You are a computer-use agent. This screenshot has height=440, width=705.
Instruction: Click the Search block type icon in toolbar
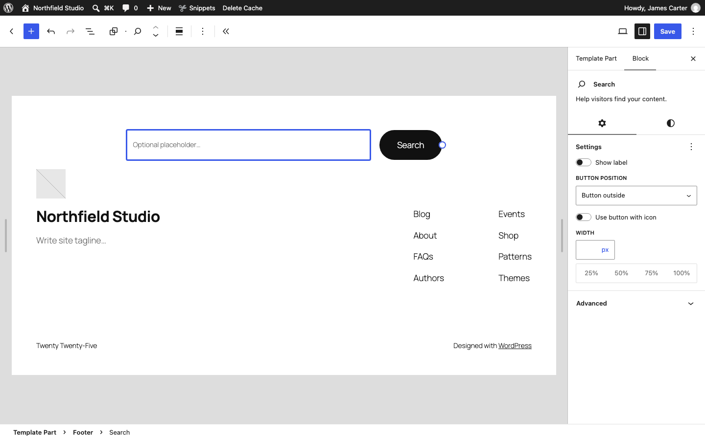tap(138, 31)
